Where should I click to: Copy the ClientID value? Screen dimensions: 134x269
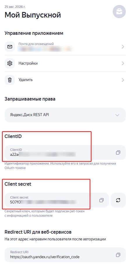[x=118, y=153]
